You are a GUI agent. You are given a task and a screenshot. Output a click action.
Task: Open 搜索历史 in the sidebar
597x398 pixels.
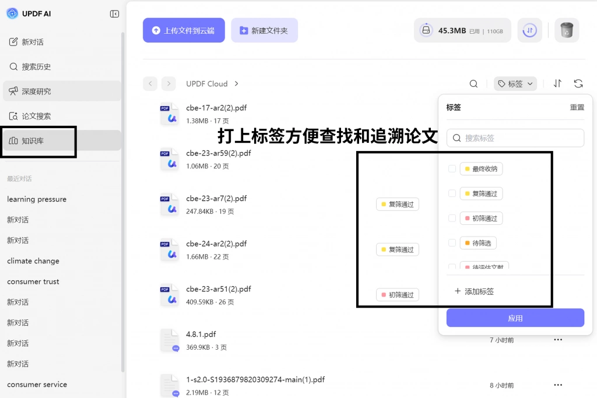62,66
